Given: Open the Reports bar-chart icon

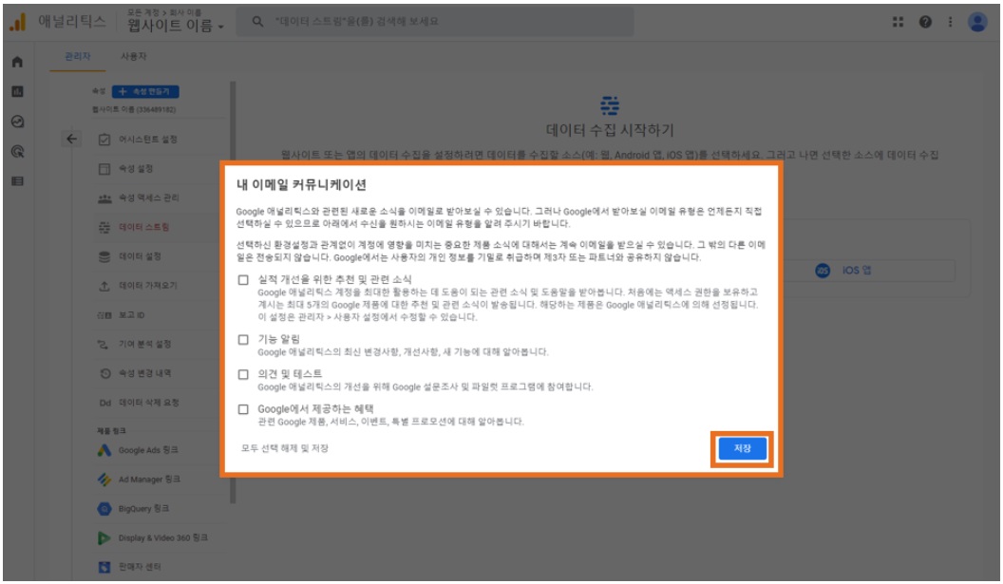Looking at the screenshot, I should point(17,91).
